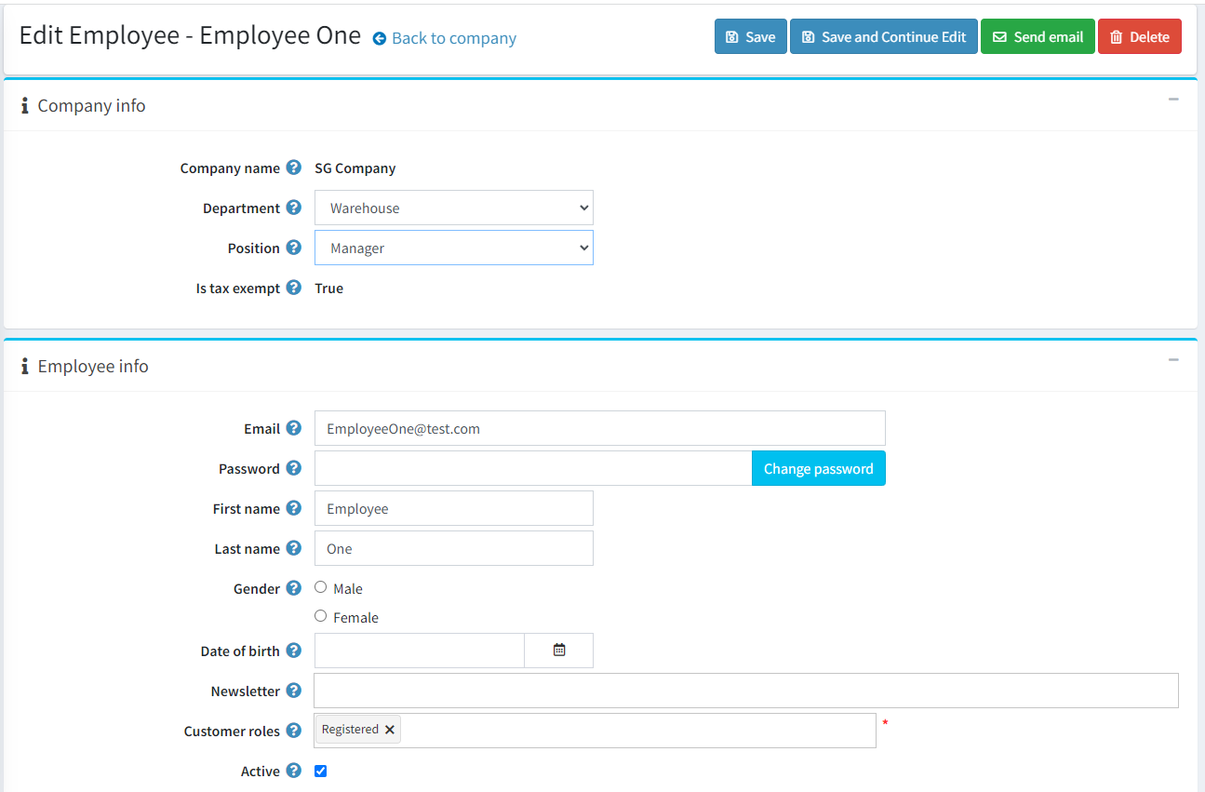Image resolution: width=1205 pixels, height=792 pixels.
Task: Toggle the Active checkbox
Action: click(320, 771)
